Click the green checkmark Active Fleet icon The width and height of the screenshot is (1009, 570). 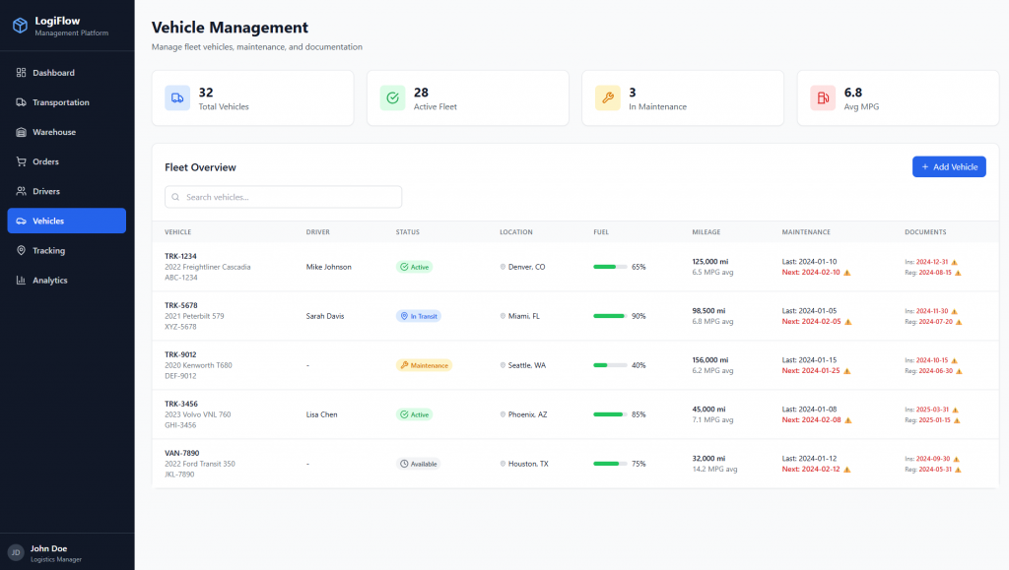pos(392,97)
